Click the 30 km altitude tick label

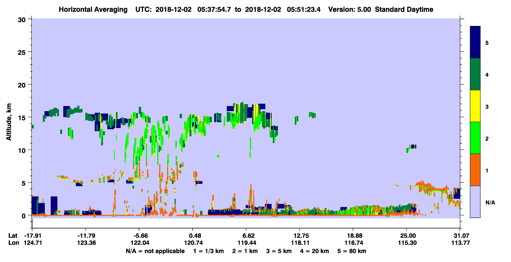22,20
